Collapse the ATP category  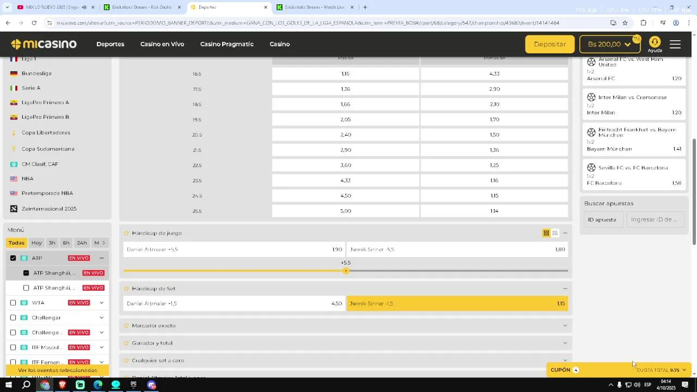(x=102, y=258)
